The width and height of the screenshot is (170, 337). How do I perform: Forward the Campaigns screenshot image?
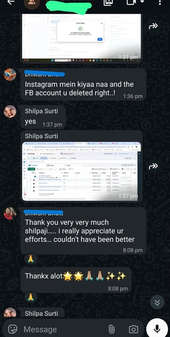pos(153,166)
